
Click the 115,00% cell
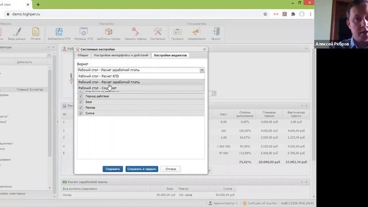tap(245, 153)
